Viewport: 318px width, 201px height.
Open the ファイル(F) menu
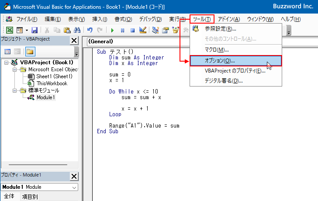point(27,19)
